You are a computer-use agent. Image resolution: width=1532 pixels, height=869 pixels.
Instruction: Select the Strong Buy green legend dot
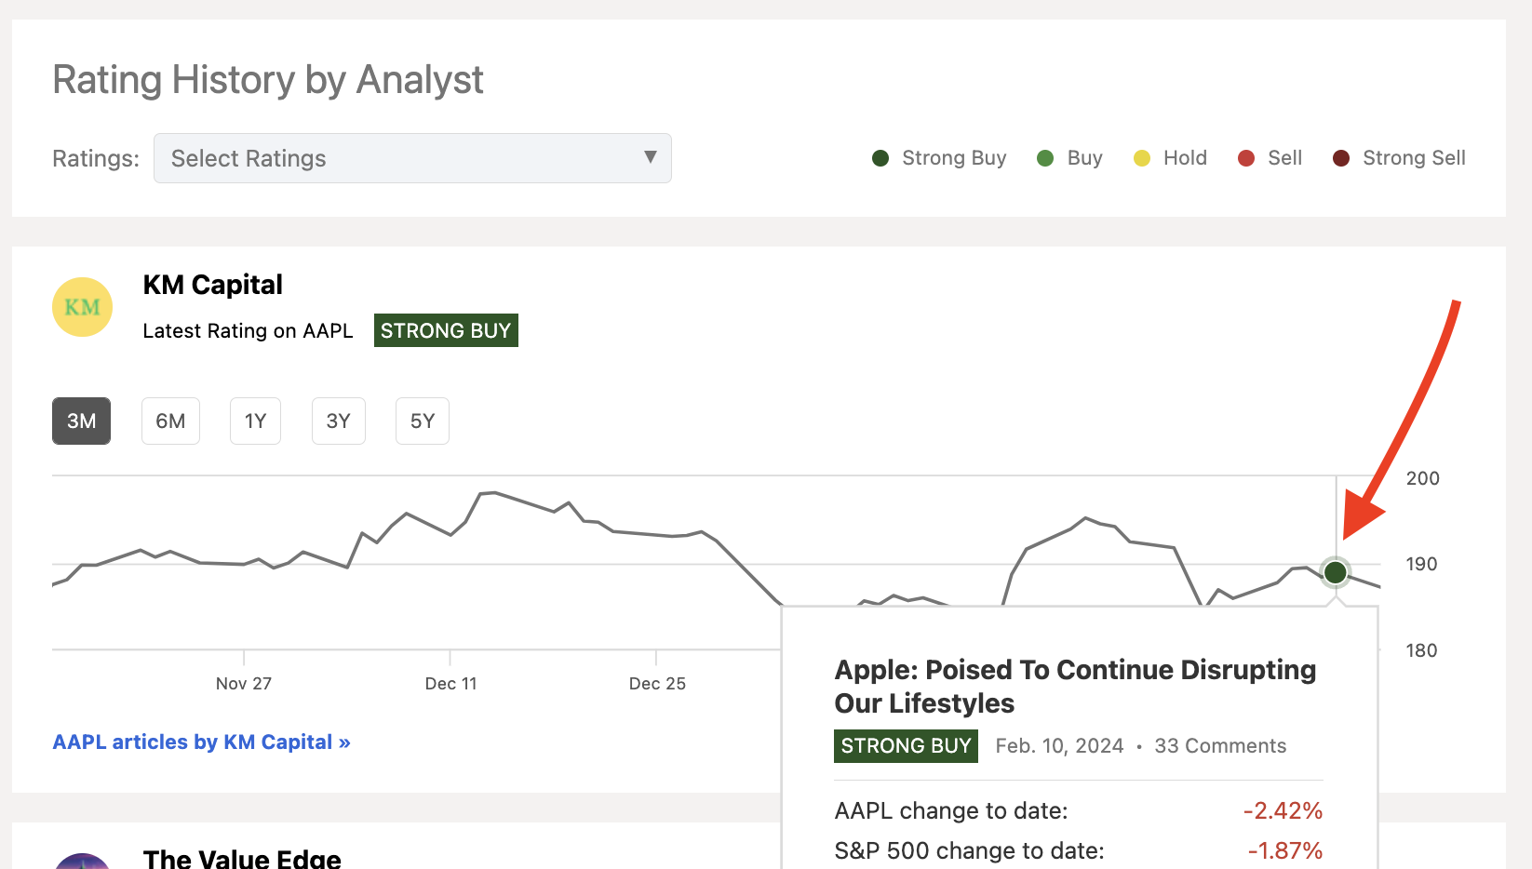880,158
